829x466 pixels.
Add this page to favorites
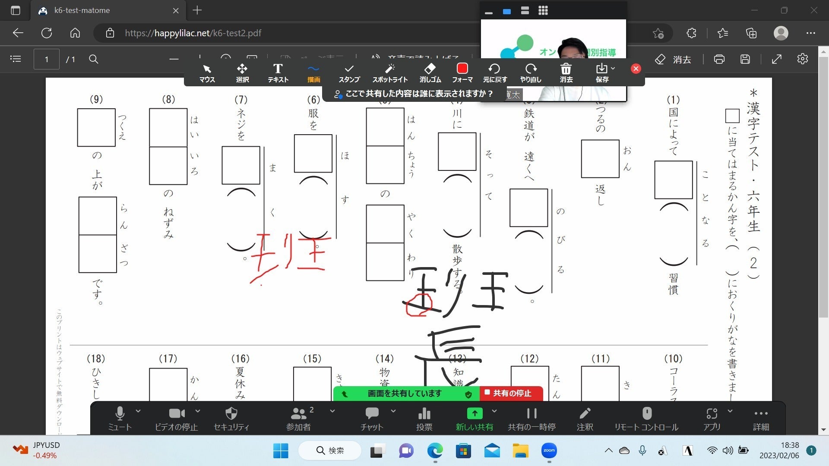click(658, 33)
